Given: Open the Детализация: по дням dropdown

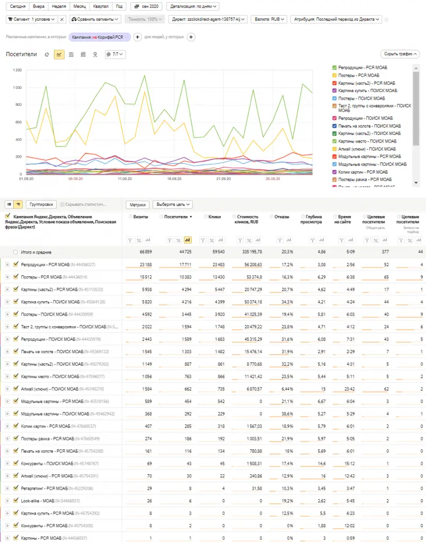Looking at the screenshot, I should [193, 7].
